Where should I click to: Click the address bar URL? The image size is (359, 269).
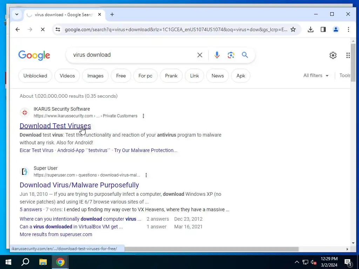point(176,29)
